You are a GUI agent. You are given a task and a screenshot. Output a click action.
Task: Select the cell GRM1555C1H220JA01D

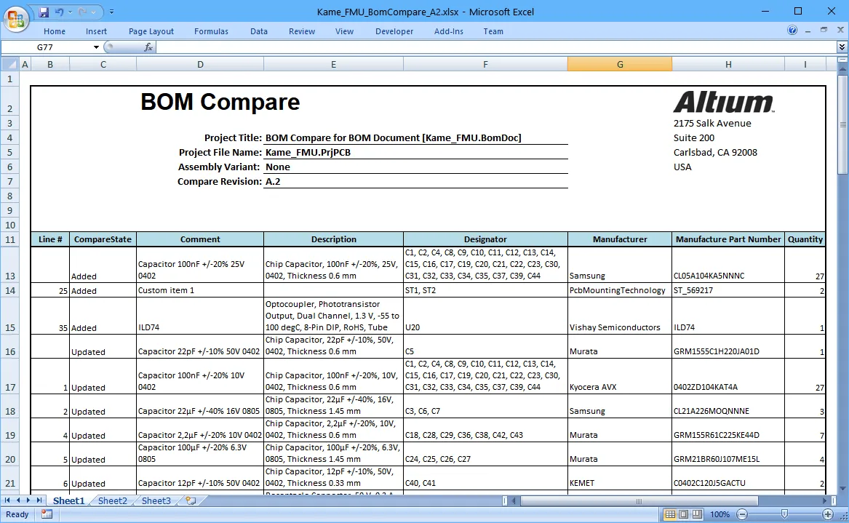pos(728,346)
